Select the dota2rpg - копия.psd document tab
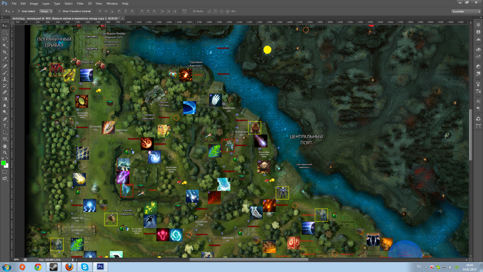Screen dimensions: 483x272 tap(66, 18)
